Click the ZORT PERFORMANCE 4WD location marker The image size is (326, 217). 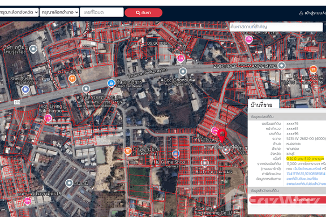tap(281, 66)
